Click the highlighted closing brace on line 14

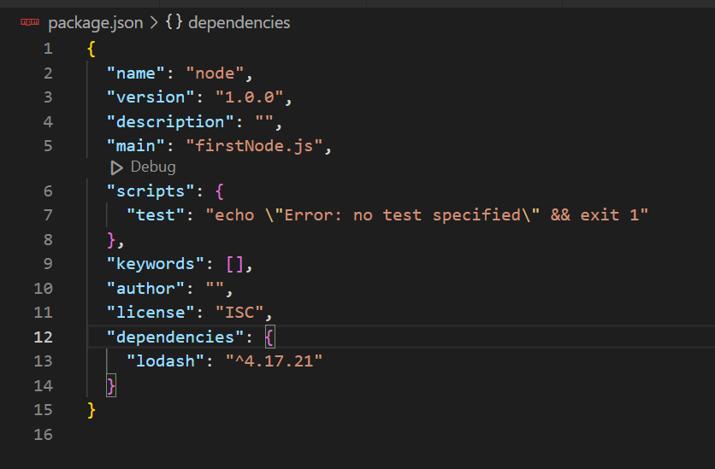(111, 385)
